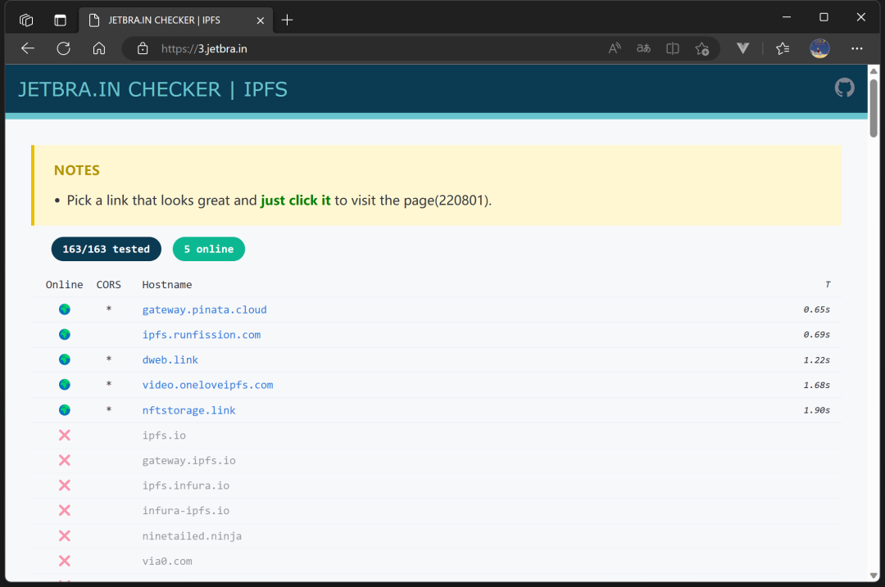Click the NOTES heading
This screenshot has width=885, height=587.
point(77,170)
